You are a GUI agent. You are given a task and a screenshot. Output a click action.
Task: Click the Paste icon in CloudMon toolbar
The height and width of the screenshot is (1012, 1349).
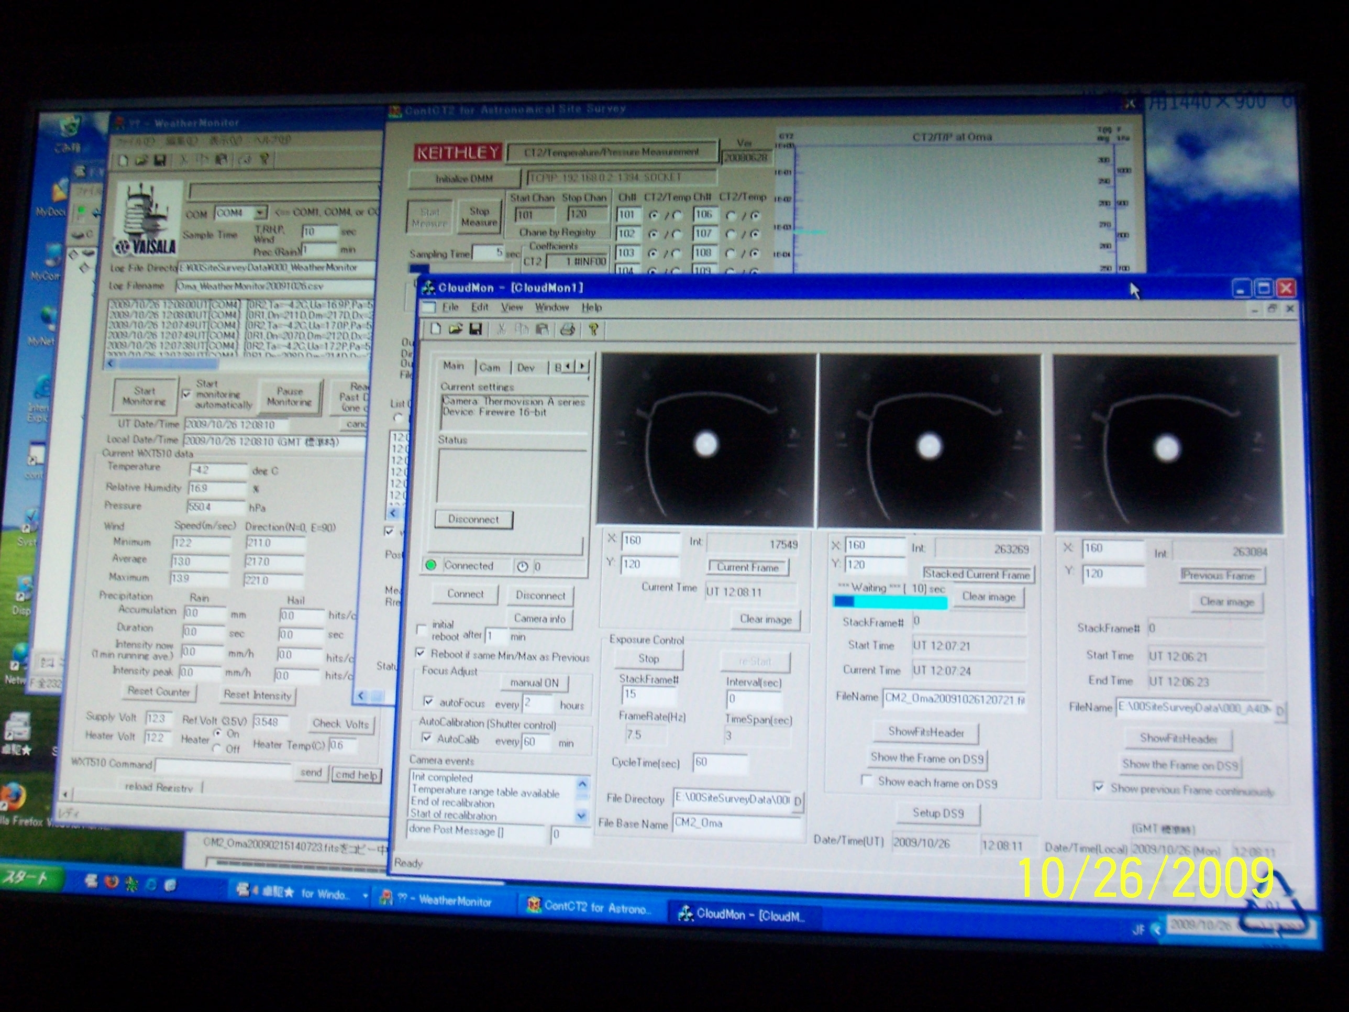541,330
